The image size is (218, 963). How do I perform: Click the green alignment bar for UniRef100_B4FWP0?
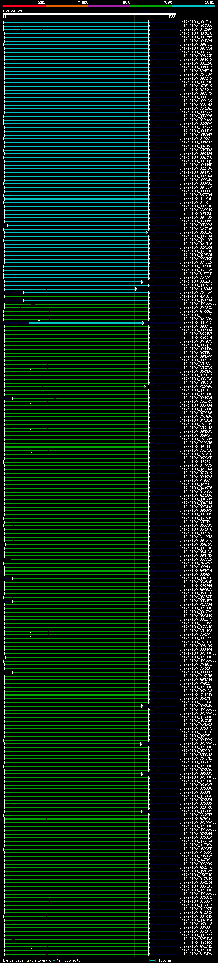tap(76, 954)
